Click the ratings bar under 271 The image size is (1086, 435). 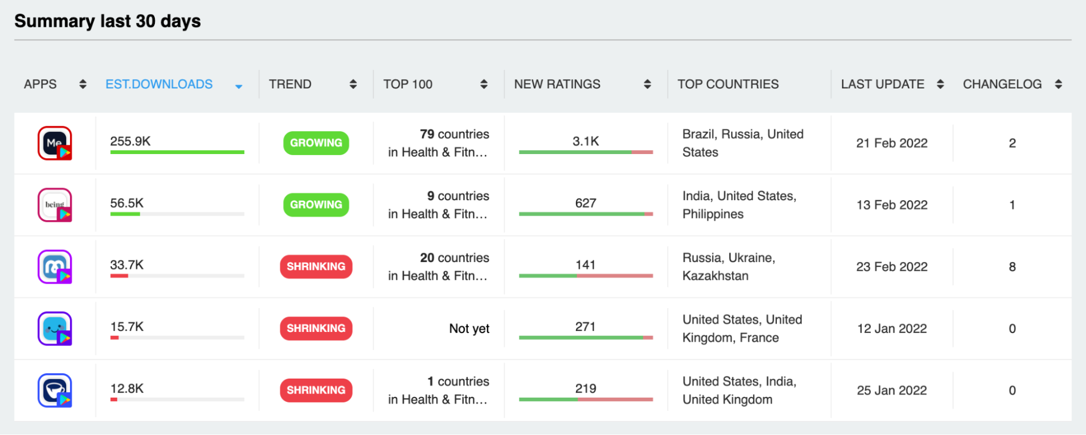(x=586, y=338)
